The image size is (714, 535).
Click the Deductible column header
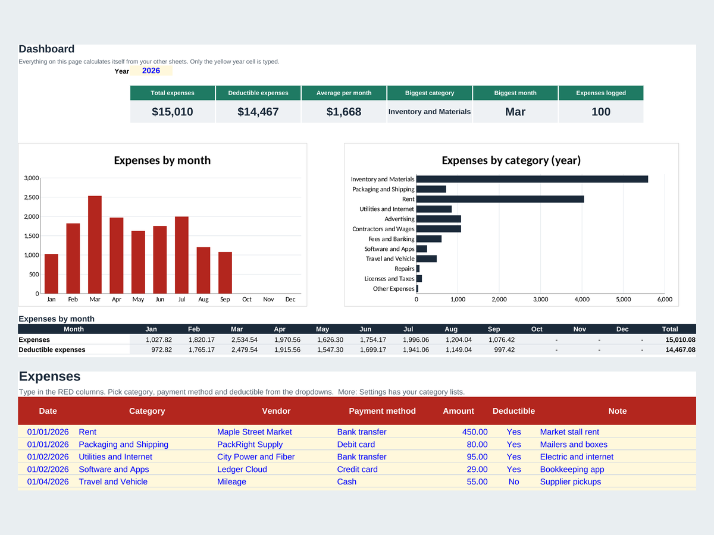pos(513,411)
